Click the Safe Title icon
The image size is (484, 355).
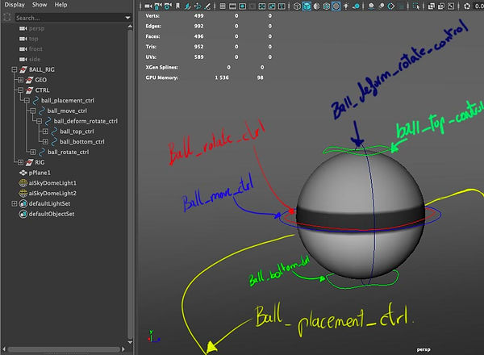[282, 6]
